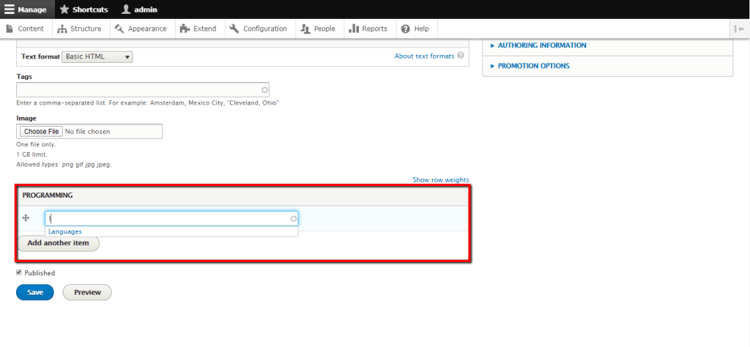
Task: Click Choose File for Image
Action: pos(42,132)
